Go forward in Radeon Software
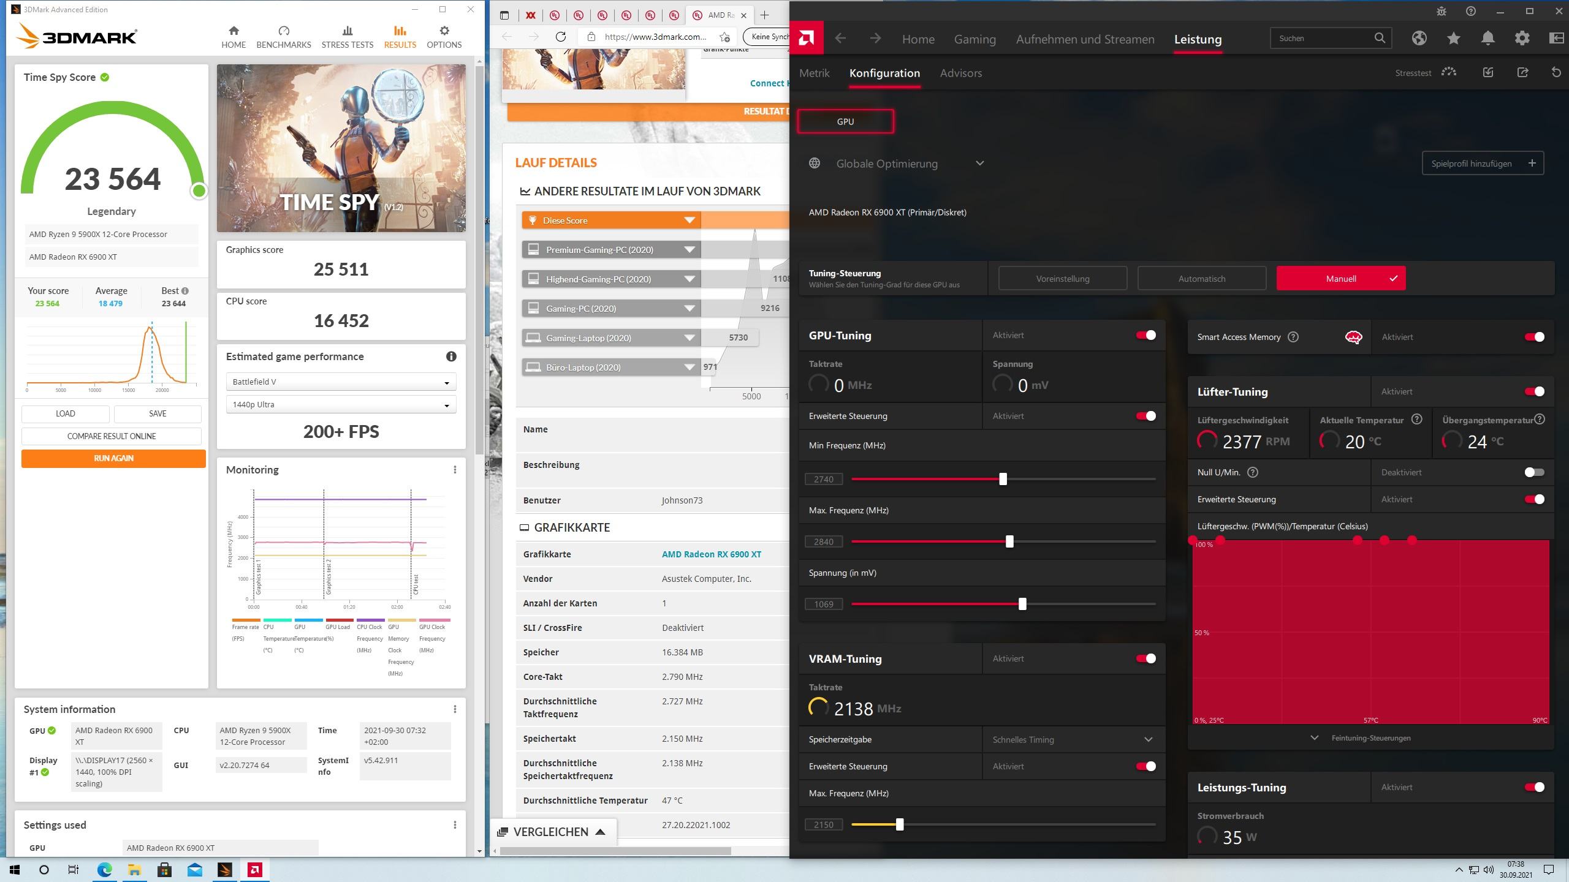Viewport: 1569px width, 882px height. pos(875,39)
